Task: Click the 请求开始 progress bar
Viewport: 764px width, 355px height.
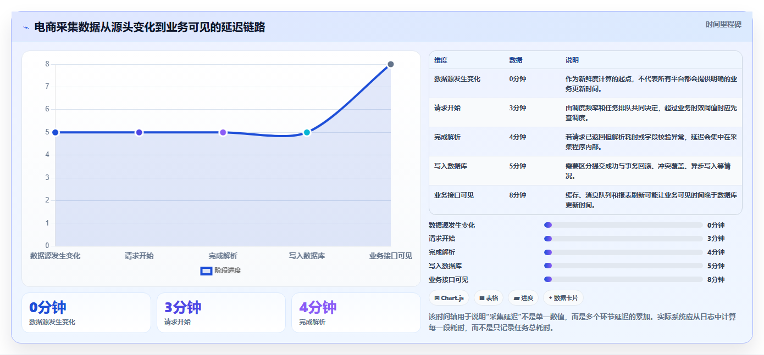Action: pos(623,239)
